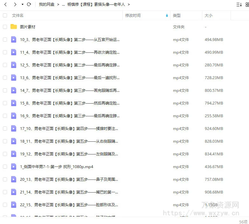Screen dimensions: 249x224
Task: Click video icon of file 22_15
Action: [14, 205]
